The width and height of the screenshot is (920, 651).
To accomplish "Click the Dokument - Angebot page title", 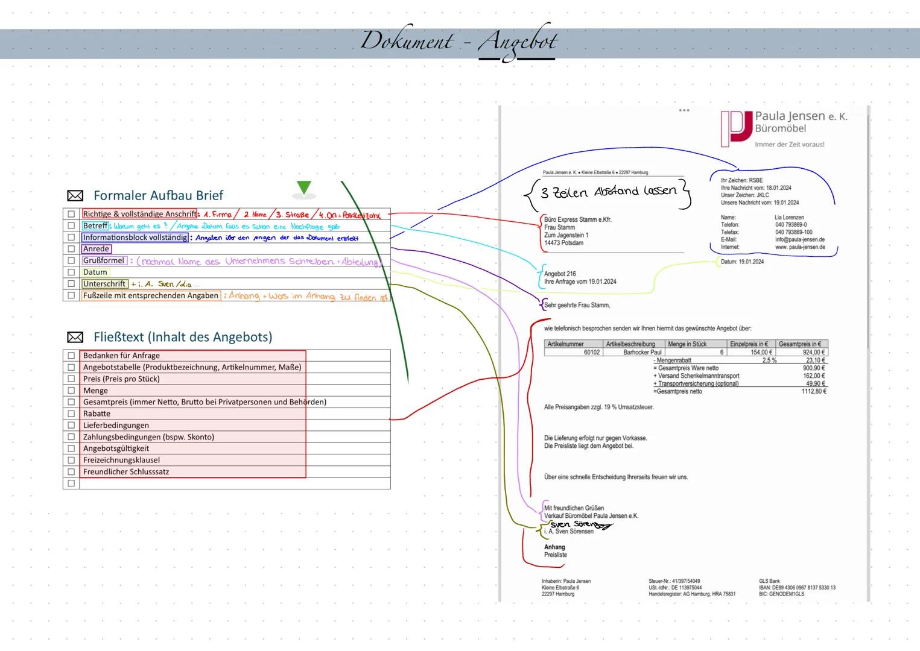I will (x=459, y=41).
